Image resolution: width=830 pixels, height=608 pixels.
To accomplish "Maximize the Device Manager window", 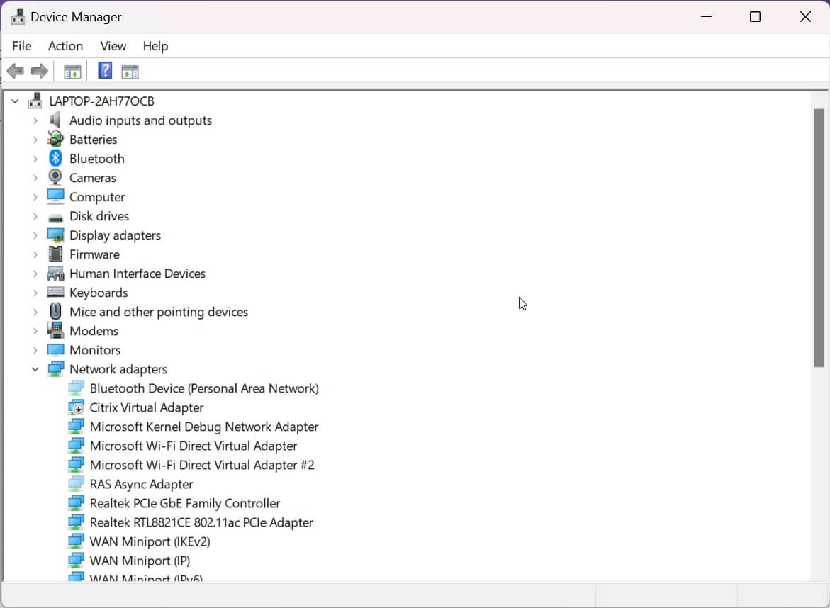I will point(756,17).
